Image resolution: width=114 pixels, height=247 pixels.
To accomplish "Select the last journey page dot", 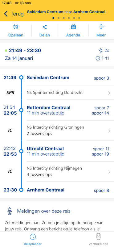I will [x=79, y=18].
